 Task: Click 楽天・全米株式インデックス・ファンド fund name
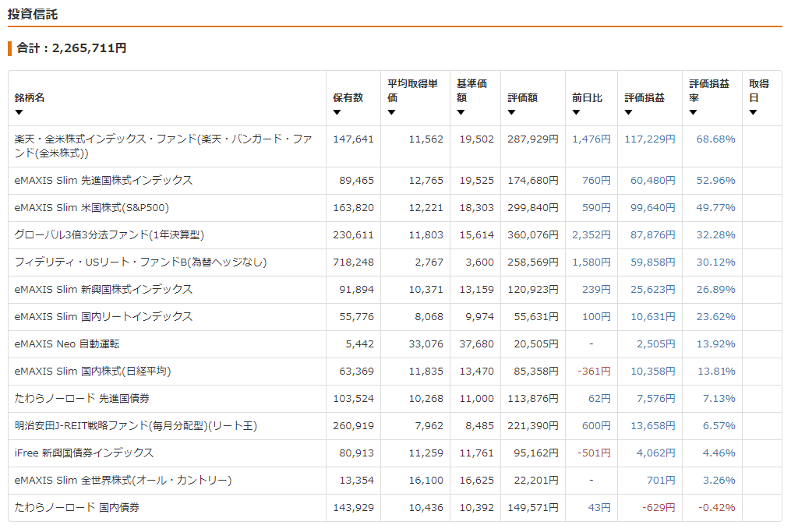(x=163, y=146)
